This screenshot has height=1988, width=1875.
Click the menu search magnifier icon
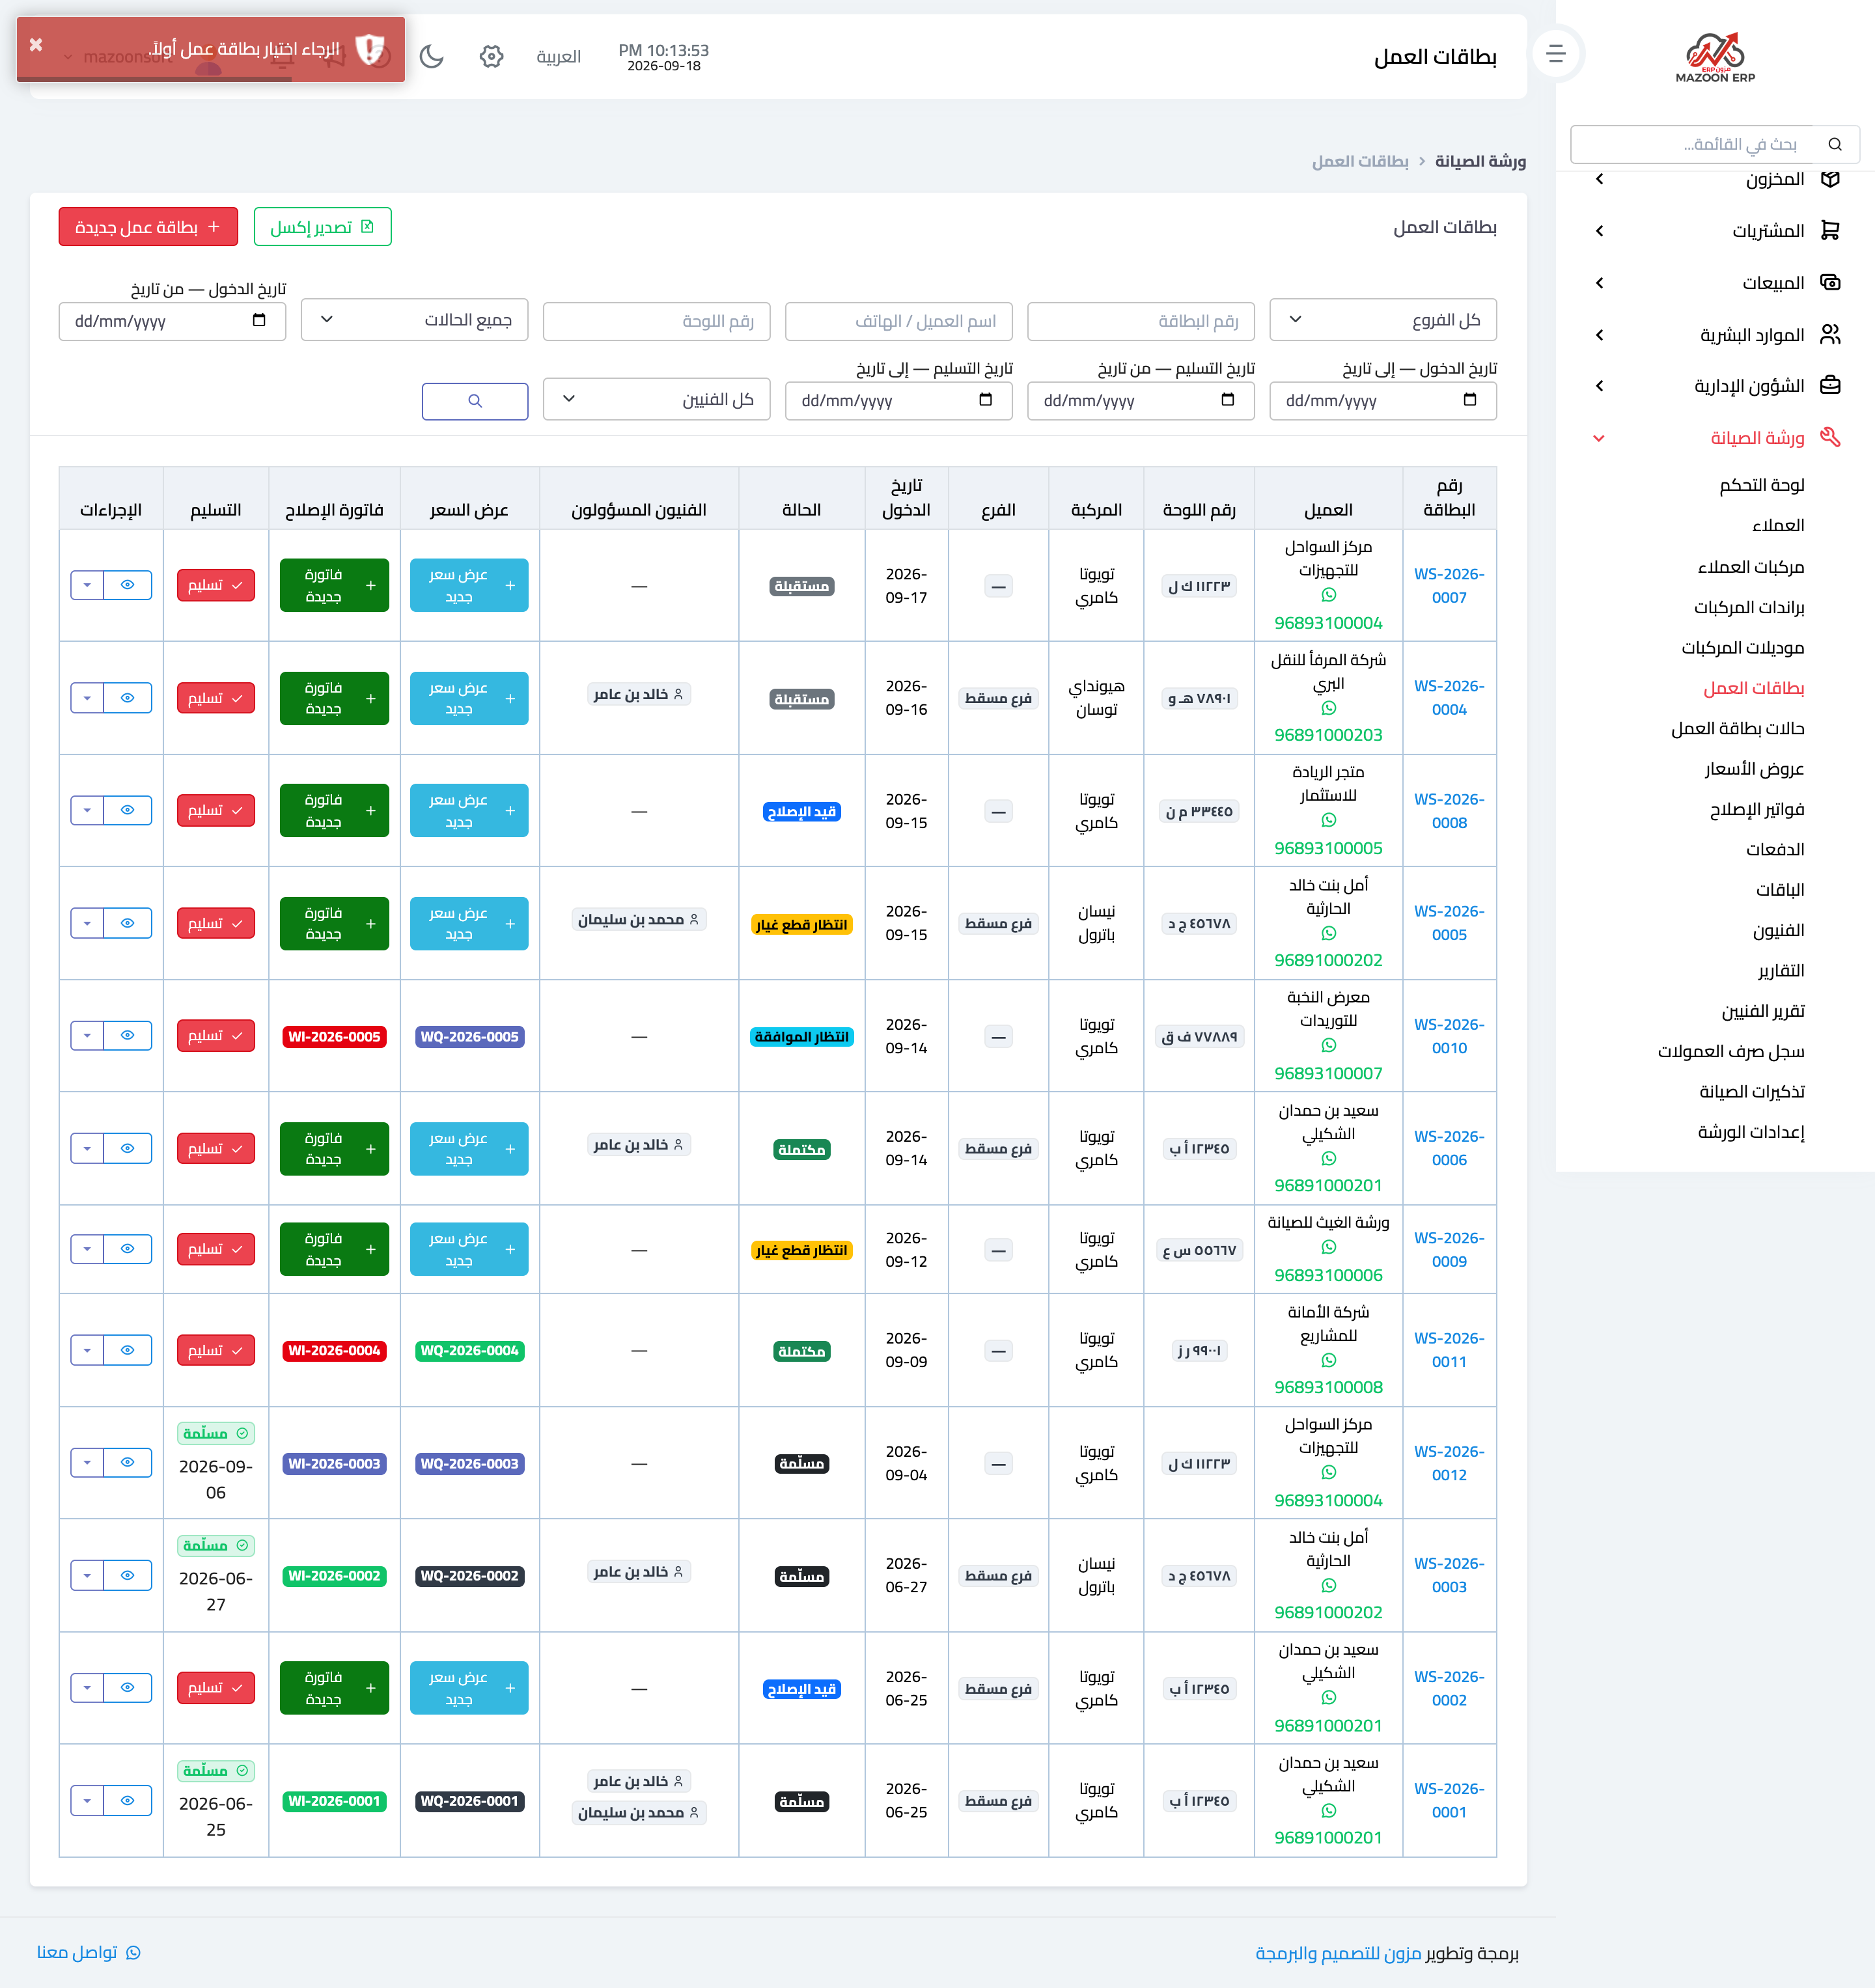[x=1835, y=145]
